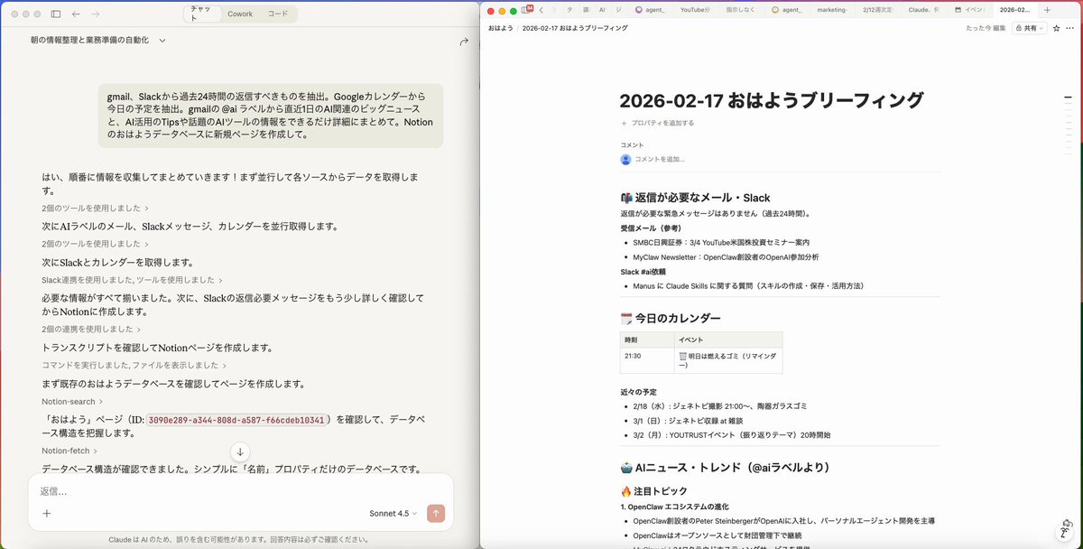Open the 2/12週次定 Notion tab
Image resolution: width=1083 pixels, height=549 pixels.
pos(878,10)
